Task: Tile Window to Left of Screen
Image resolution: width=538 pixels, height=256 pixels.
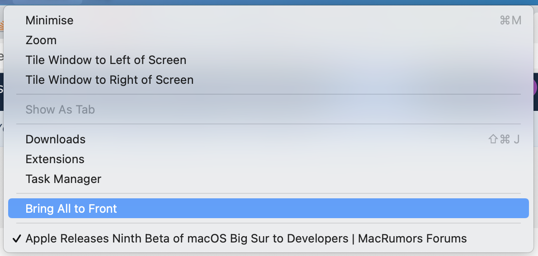Action: tap(106, 60)
